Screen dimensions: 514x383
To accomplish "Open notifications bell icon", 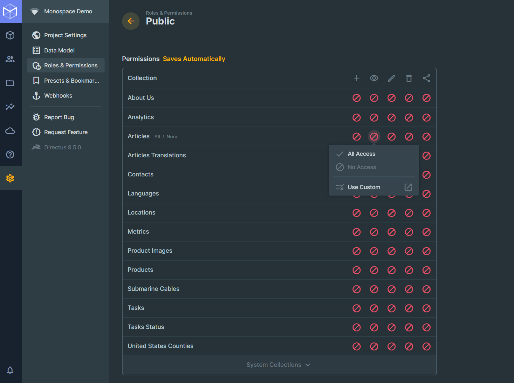I will [x=10, y=370].
